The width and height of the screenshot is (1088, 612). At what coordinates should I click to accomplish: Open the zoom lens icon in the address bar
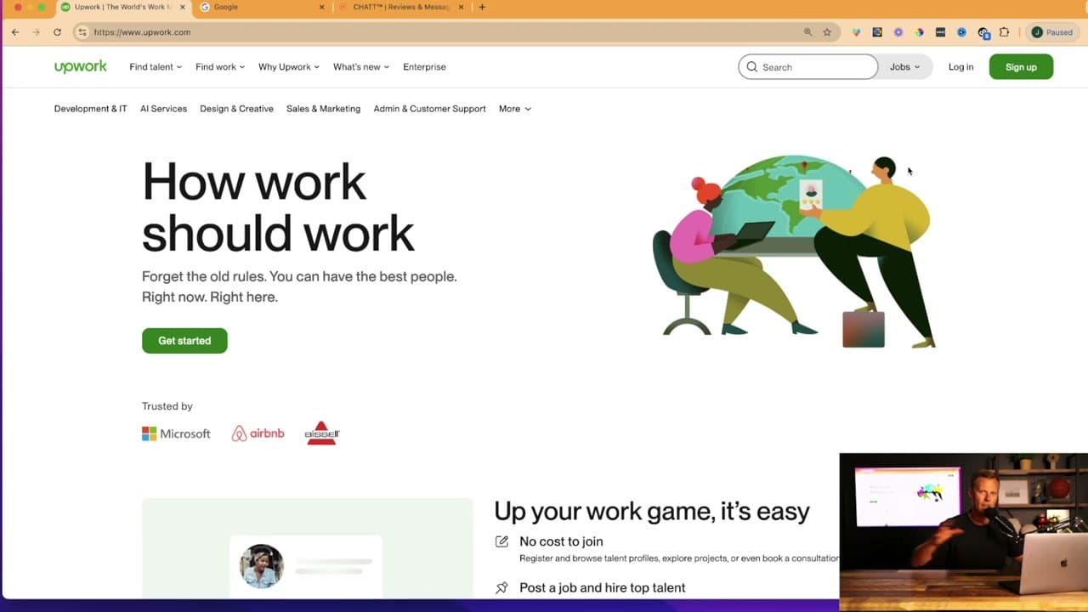click(x=806, y=31)
